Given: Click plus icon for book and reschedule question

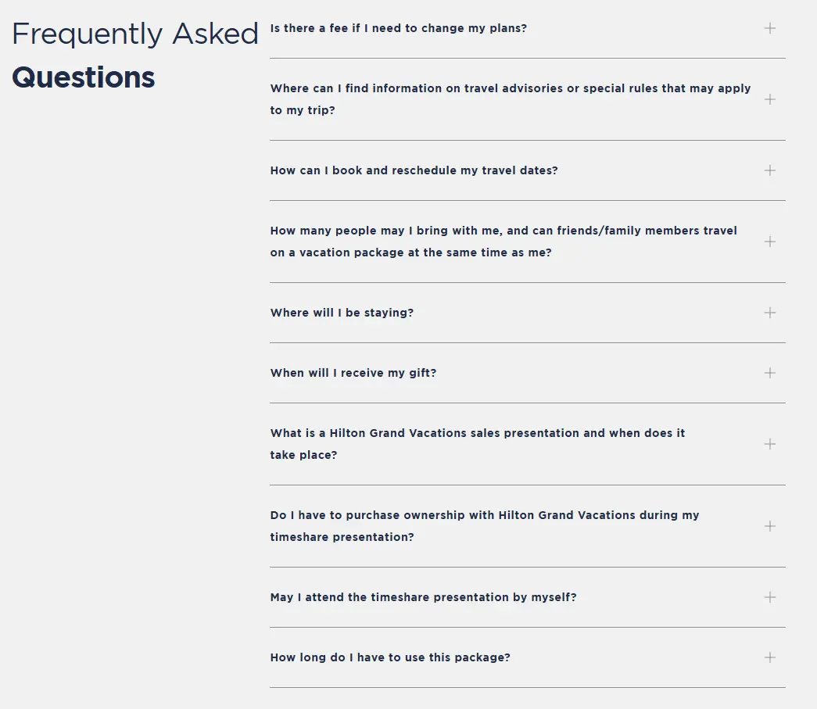Looking at the screenshot, I should (769, 170).
